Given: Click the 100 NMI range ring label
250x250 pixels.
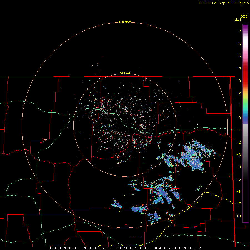Looking at the screenshot, I should coord(125,22).
